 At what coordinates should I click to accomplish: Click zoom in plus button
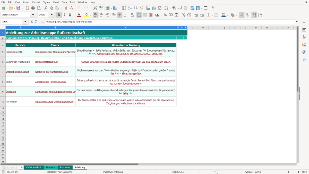click(299, 172)
